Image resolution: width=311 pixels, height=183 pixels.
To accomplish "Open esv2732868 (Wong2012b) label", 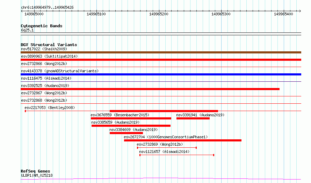I will (44, 100).
